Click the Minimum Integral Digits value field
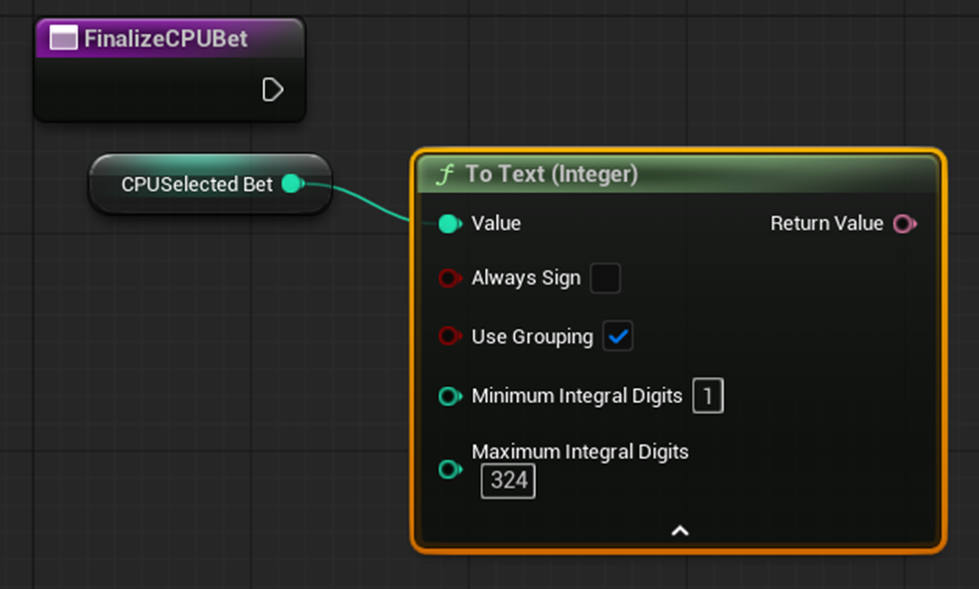This screenshot has height=589, width=979. click(x=708, y=397)
